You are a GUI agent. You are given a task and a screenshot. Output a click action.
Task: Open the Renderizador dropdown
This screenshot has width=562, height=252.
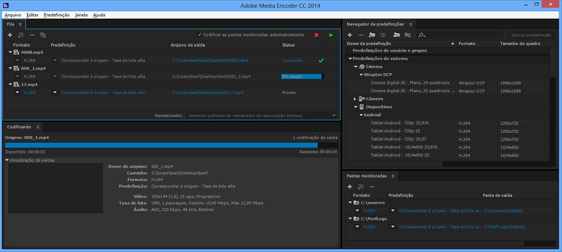[262, 115]
